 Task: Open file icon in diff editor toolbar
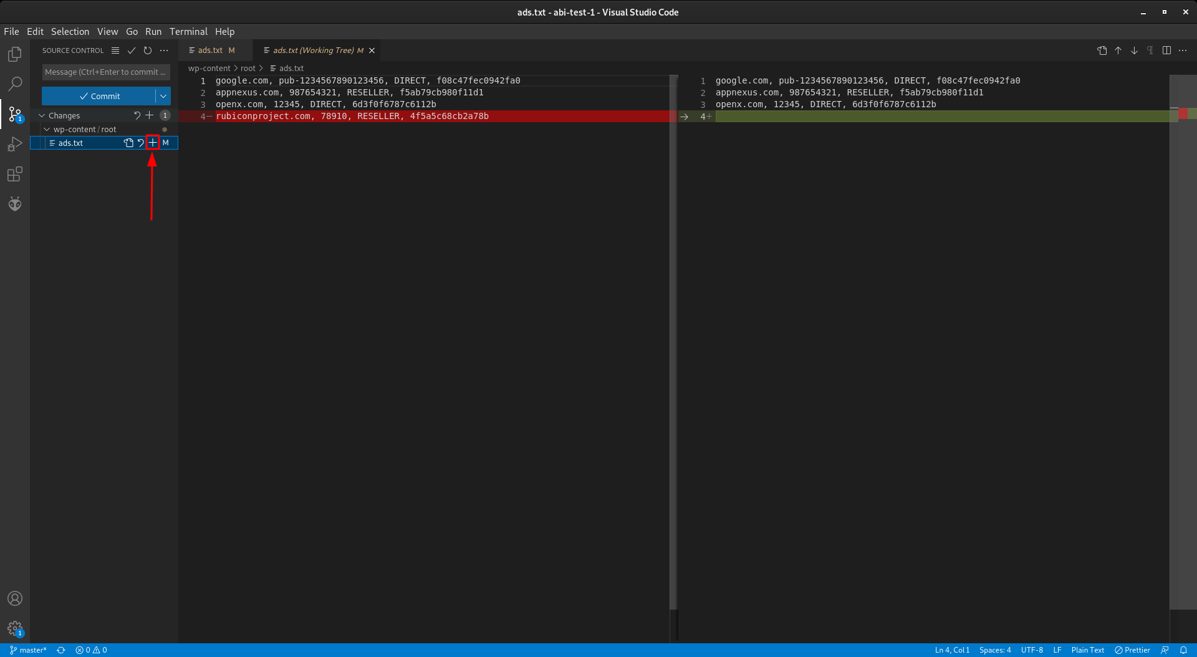click(1102, 50)
